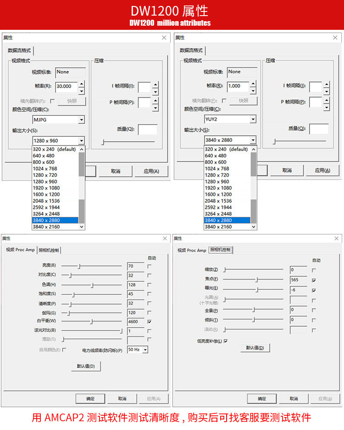The height and width of the screenshot is (430, 344).
Task: Toggle auto for 逆光对比(B)
Action: 150,331
